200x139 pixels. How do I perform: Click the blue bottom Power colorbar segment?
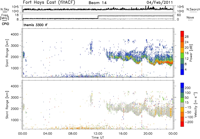pos(182,72)
